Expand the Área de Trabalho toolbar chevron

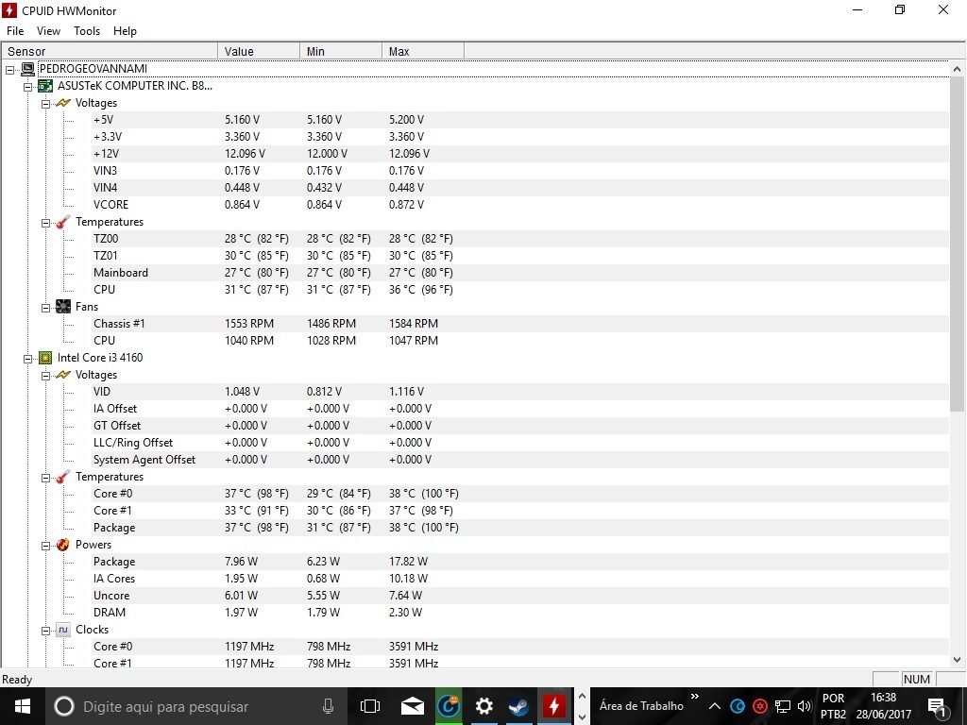(695, 697)
